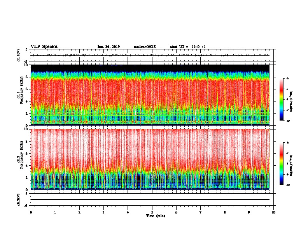Click the time axis tick label "3"
308x238 pixels.
click(103, 212)
